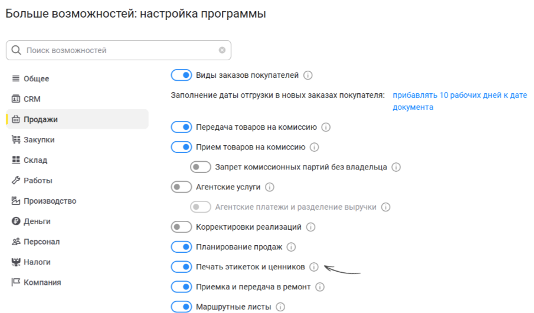
Task: Click the Планирование продаж label
Action: (x=239, y=247)
